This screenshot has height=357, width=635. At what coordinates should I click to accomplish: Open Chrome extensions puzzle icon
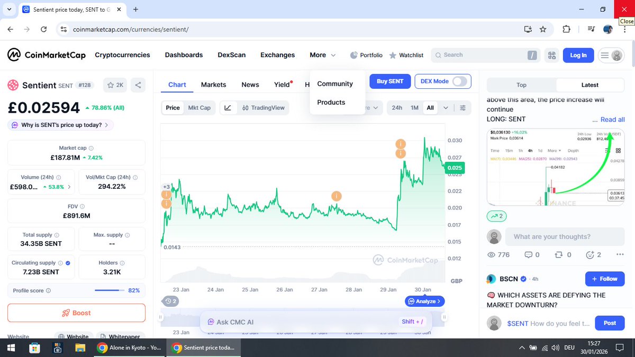coord(566,29)
